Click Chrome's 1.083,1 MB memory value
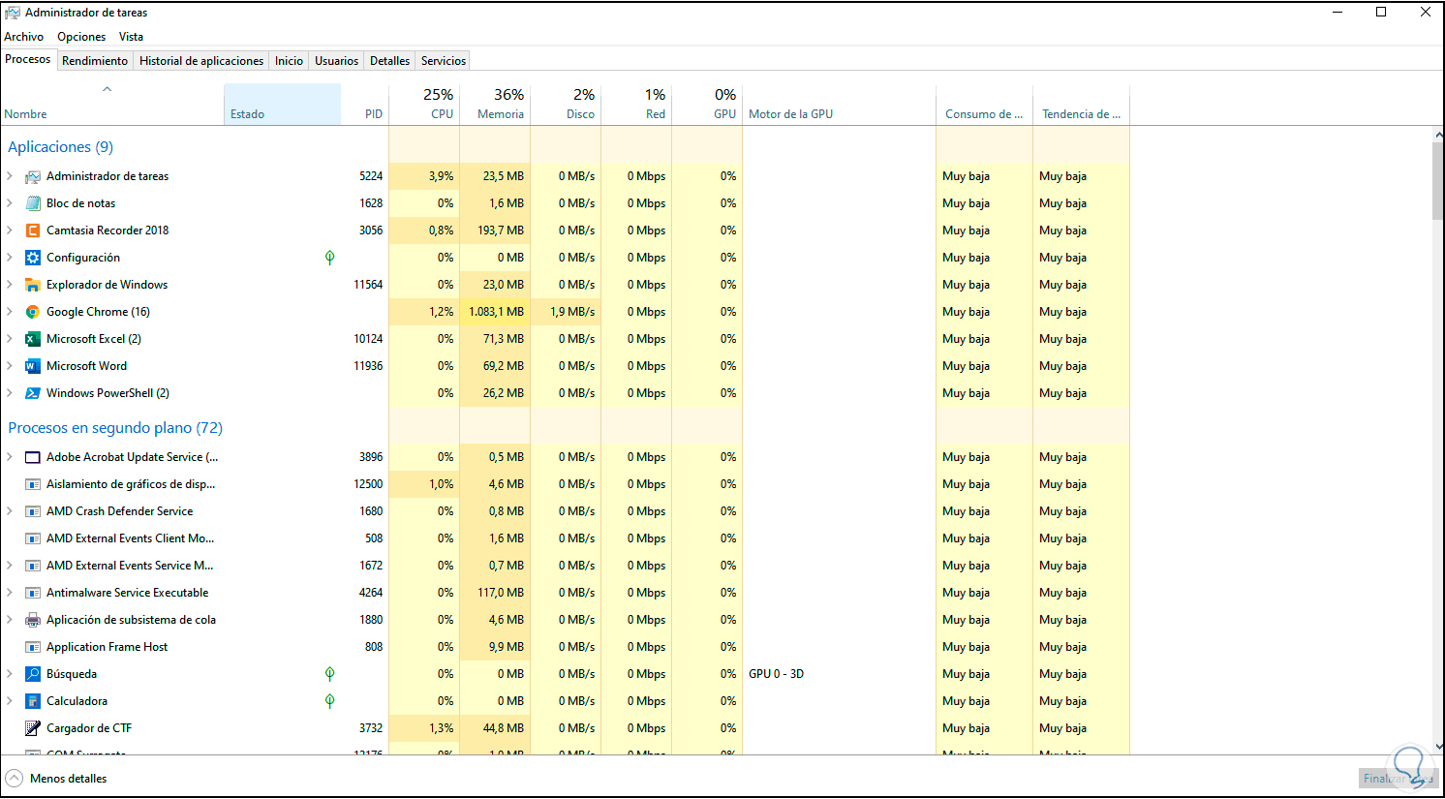The image size is (1445, 799). [x=496, y=312]
